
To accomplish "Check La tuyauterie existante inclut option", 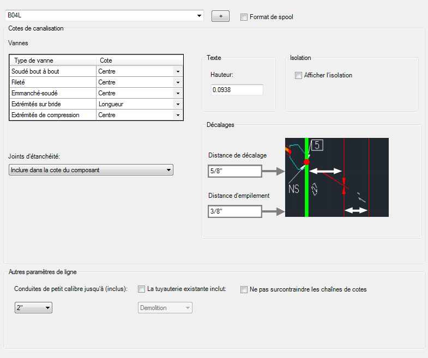I will tap(142, 289).
